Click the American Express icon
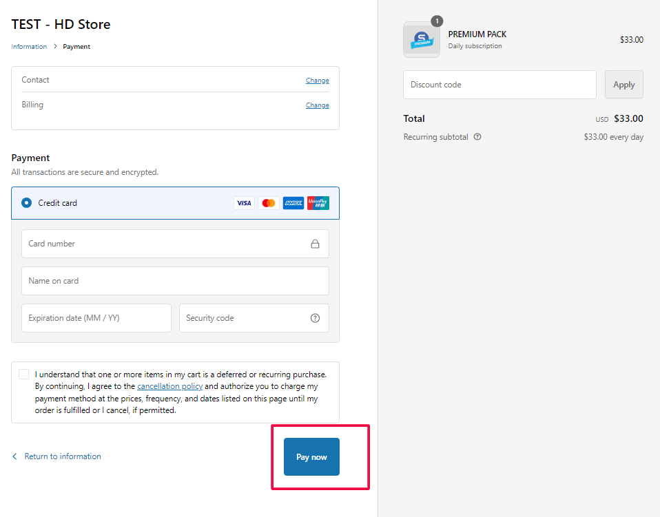Image resolution: width=660 pixels, height=517 pixels. point(293,203)
